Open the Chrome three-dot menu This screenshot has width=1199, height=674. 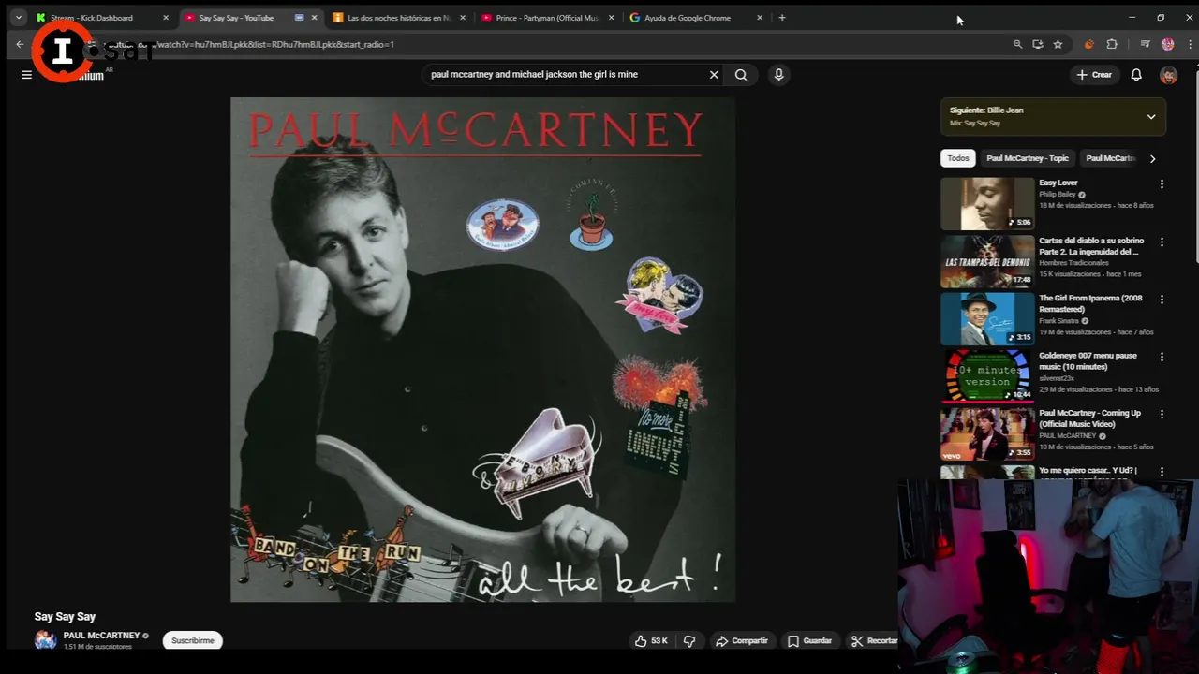(1189, 44)
